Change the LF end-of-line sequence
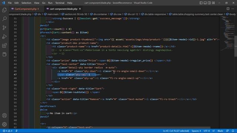This screenshot has height=133, width=237. click(x=213, y=131)
